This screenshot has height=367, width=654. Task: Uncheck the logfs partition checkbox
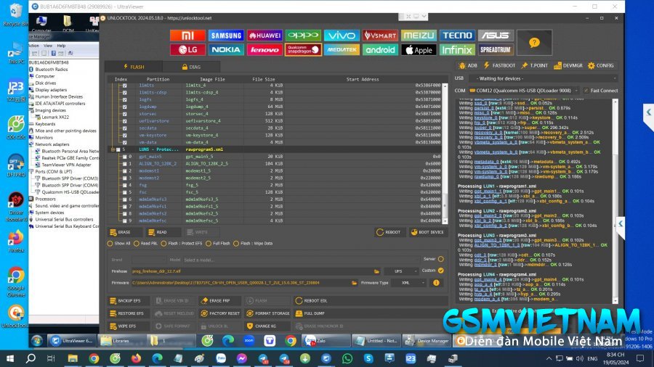pyautogui.click(x=124, y=100)
